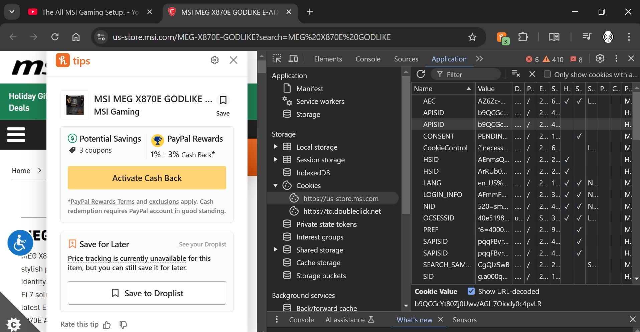Switch to the DevTools Console tab
Viewport: 640px width, 332px height.
[x=368, y=59]
